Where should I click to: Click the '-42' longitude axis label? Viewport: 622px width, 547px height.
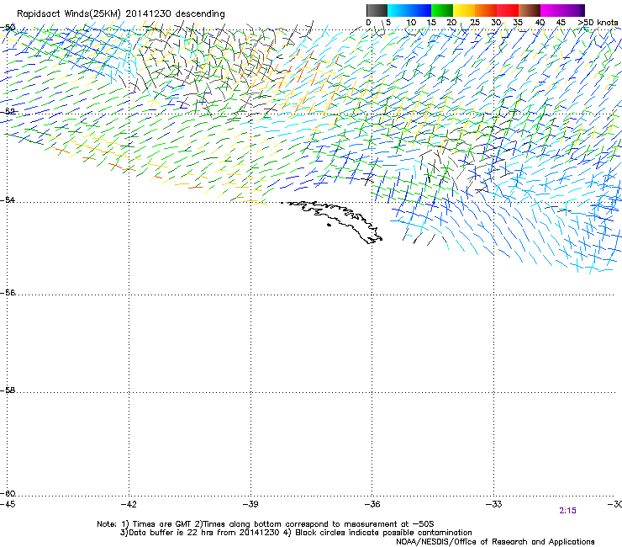coord(129,504)
